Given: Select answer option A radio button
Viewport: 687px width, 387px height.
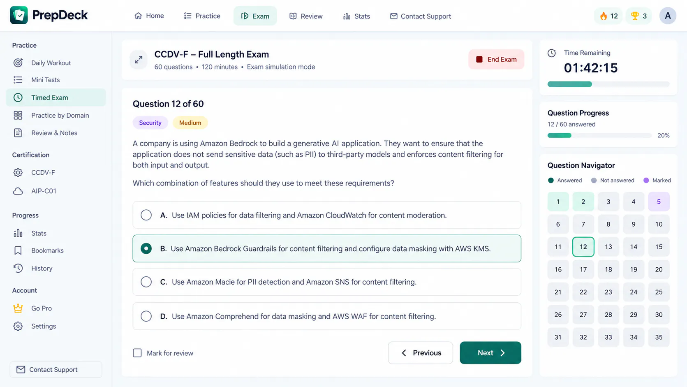Looking at the screenshot, I should [x=146, y=215].
